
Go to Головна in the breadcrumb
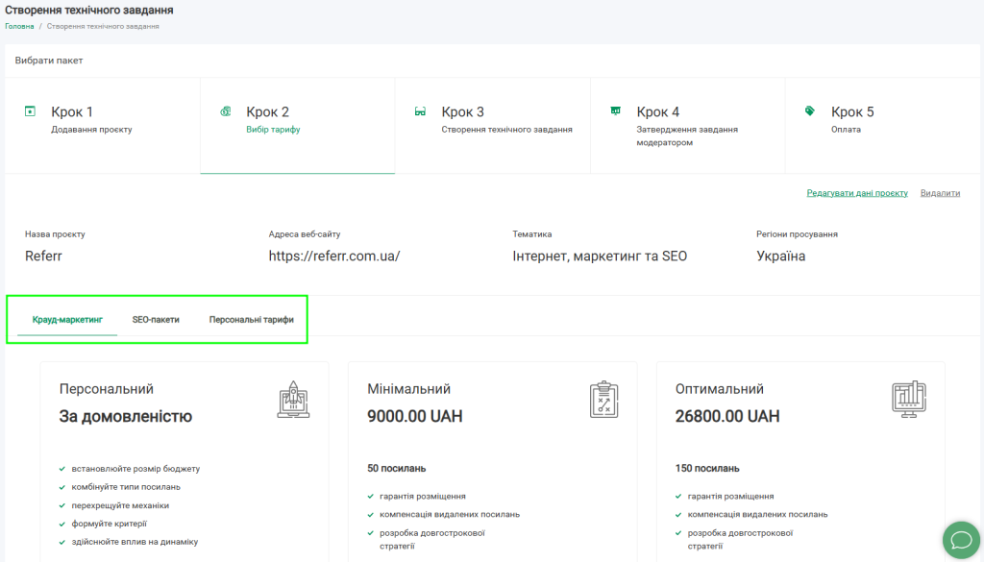[x=19, y=26]
